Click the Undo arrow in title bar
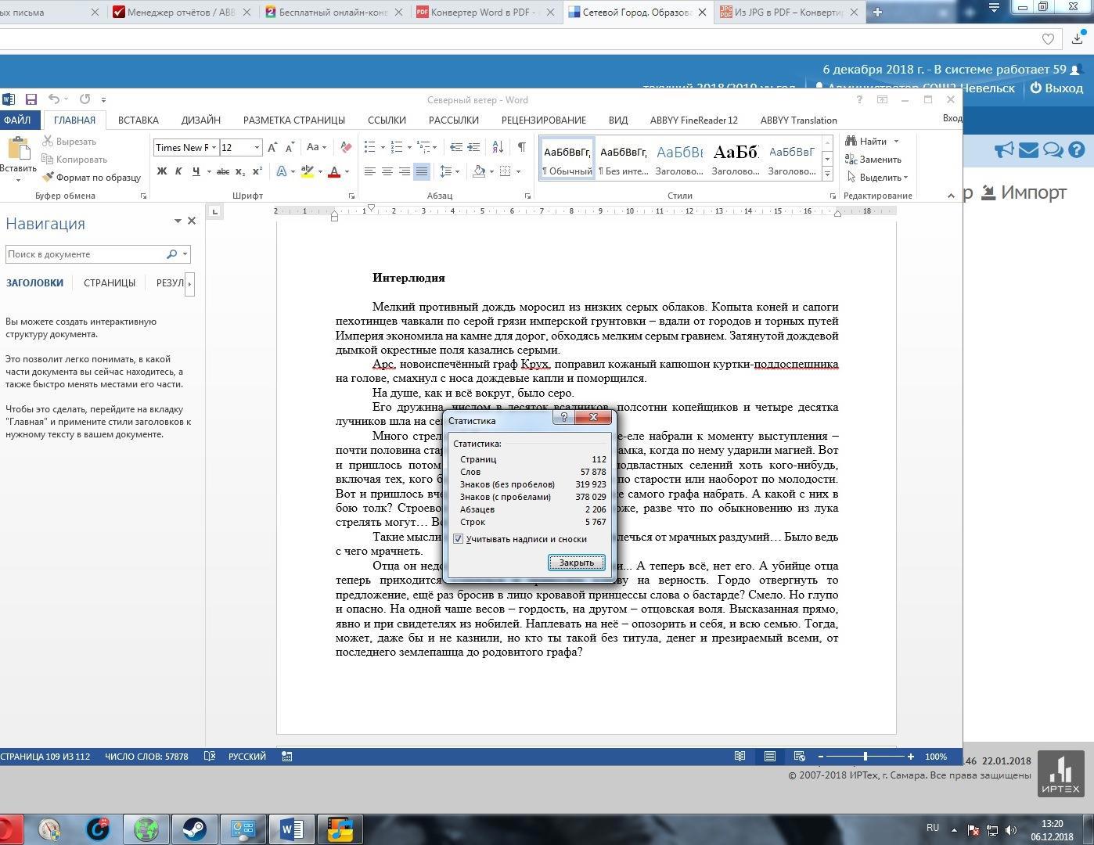 [x=54, y=99]
